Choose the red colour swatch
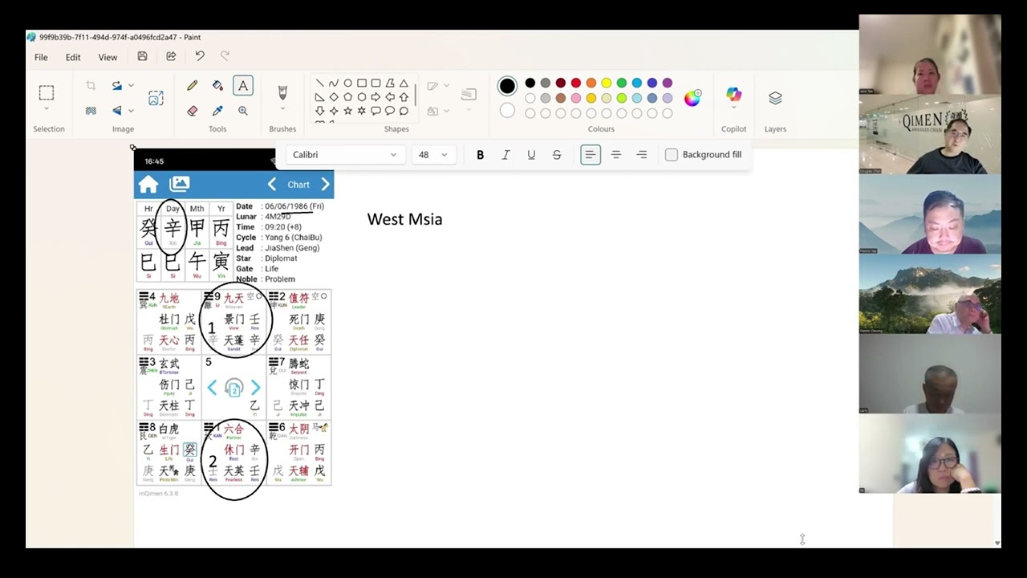 [x=576, y=83]
